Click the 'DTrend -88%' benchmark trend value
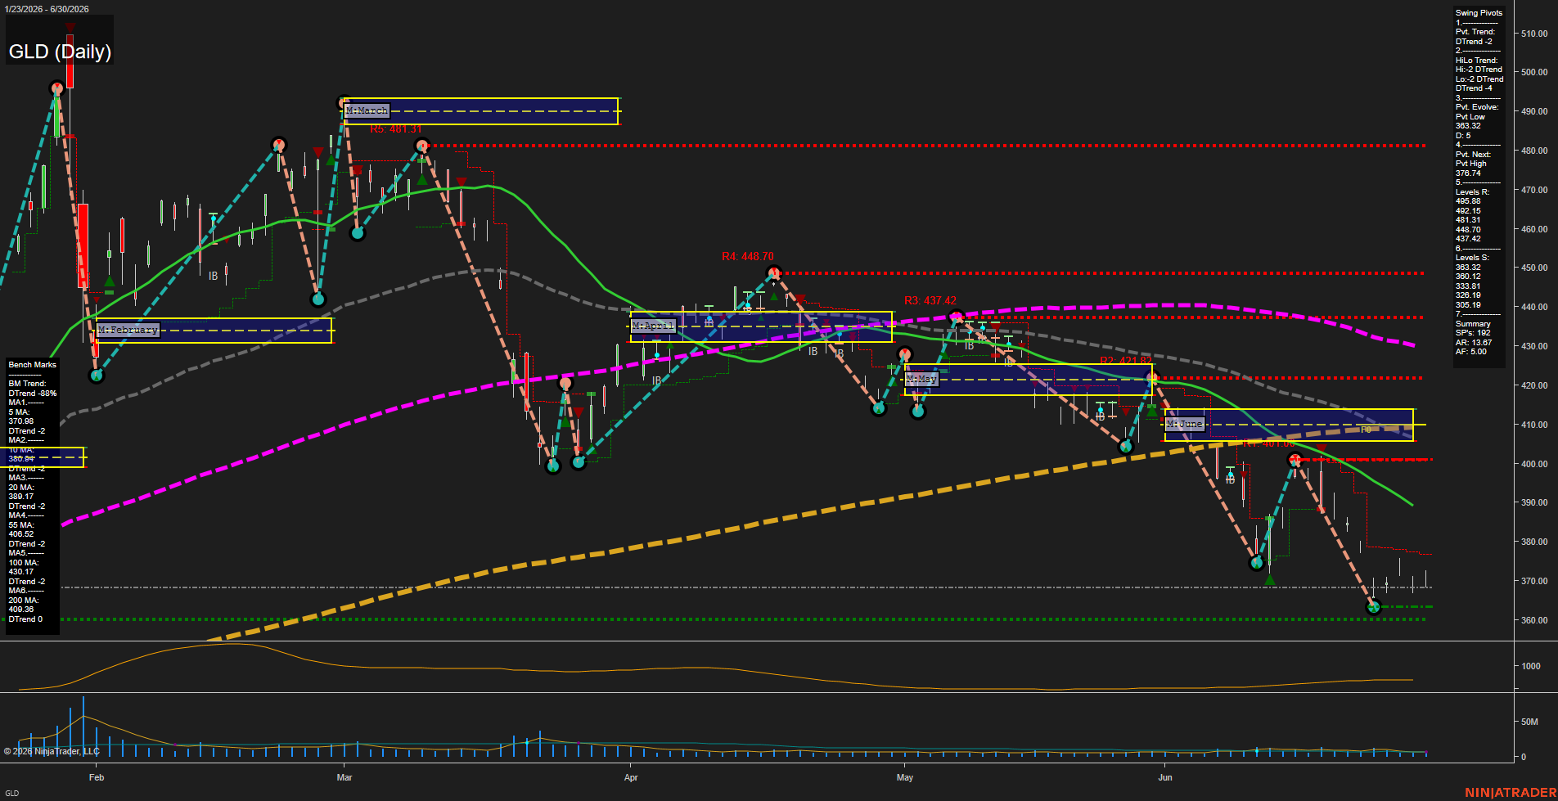Image resolution: width=1558 pixels, height=801 pixels. click(33, 394)
